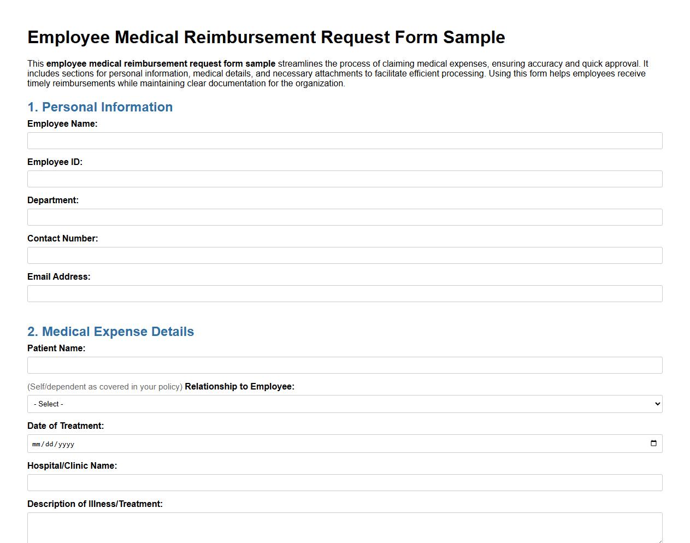Click the '2. Medical Expense Details' heading
690x543 pixels.
[x=110, y=332]
